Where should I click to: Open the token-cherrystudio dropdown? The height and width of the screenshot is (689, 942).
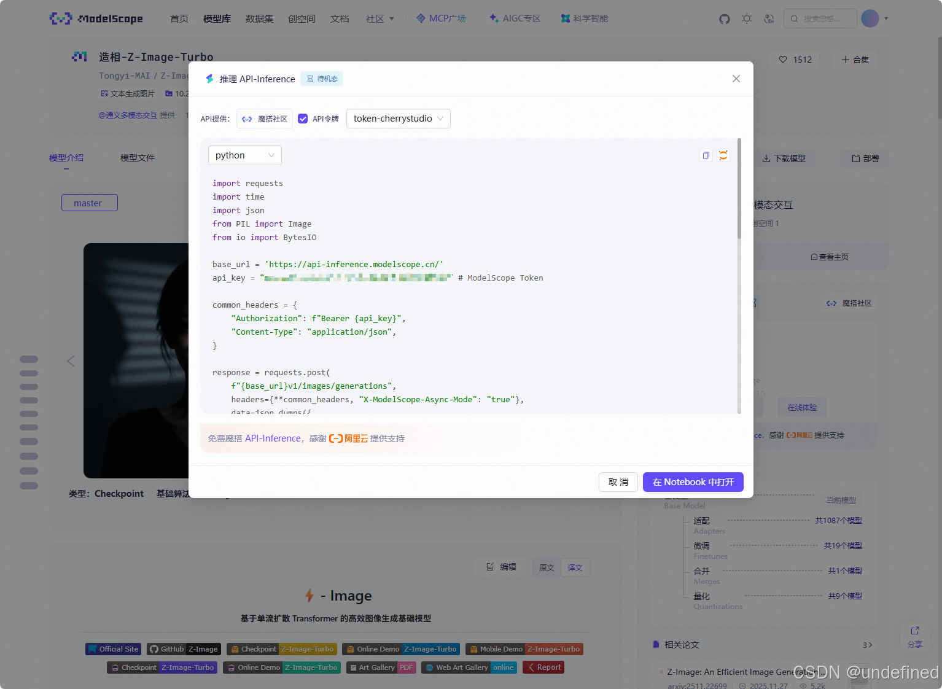pyautogui.click(x=399, y=119)
